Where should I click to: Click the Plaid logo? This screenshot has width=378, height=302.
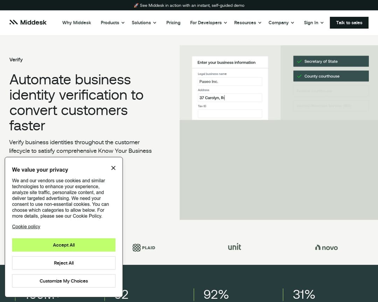[144, 247]
